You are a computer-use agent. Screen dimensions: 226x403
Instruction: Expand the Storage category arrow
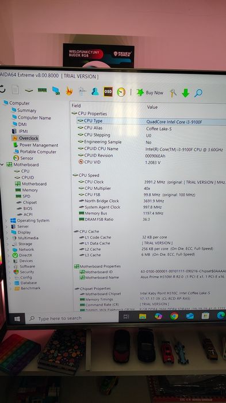coord(7,244)
